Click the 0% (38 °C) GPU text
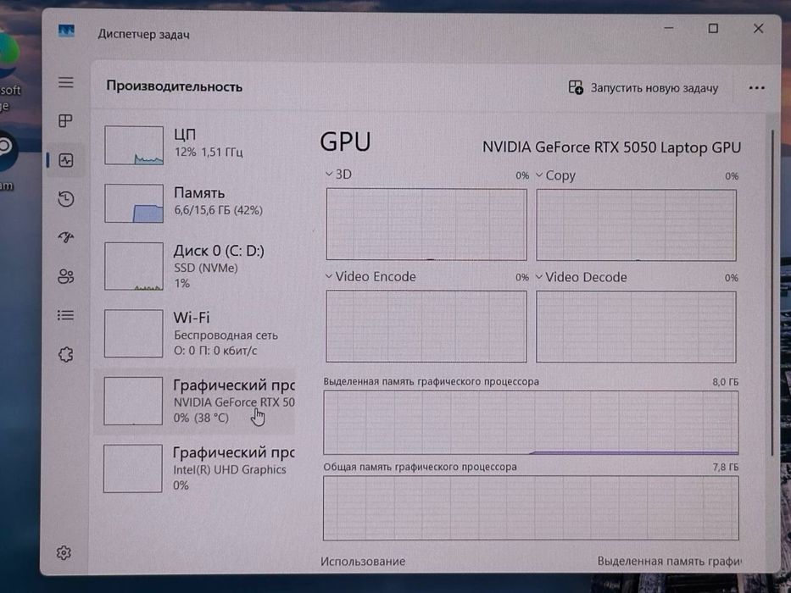 [201, 418]
